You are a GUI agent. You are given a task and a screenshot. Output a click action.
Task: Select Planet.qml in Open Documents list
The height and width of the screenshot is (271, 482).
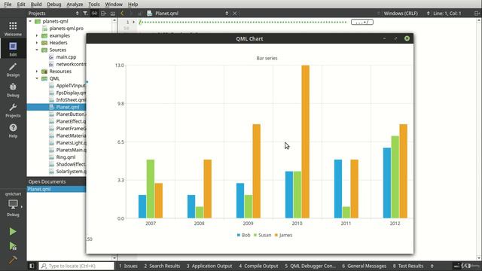56,189
